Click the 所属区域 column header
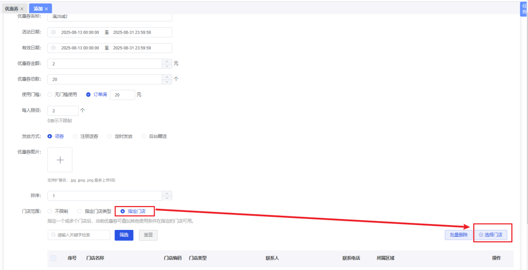The width and height of the screenshot is (528, 270). point(386,258)
